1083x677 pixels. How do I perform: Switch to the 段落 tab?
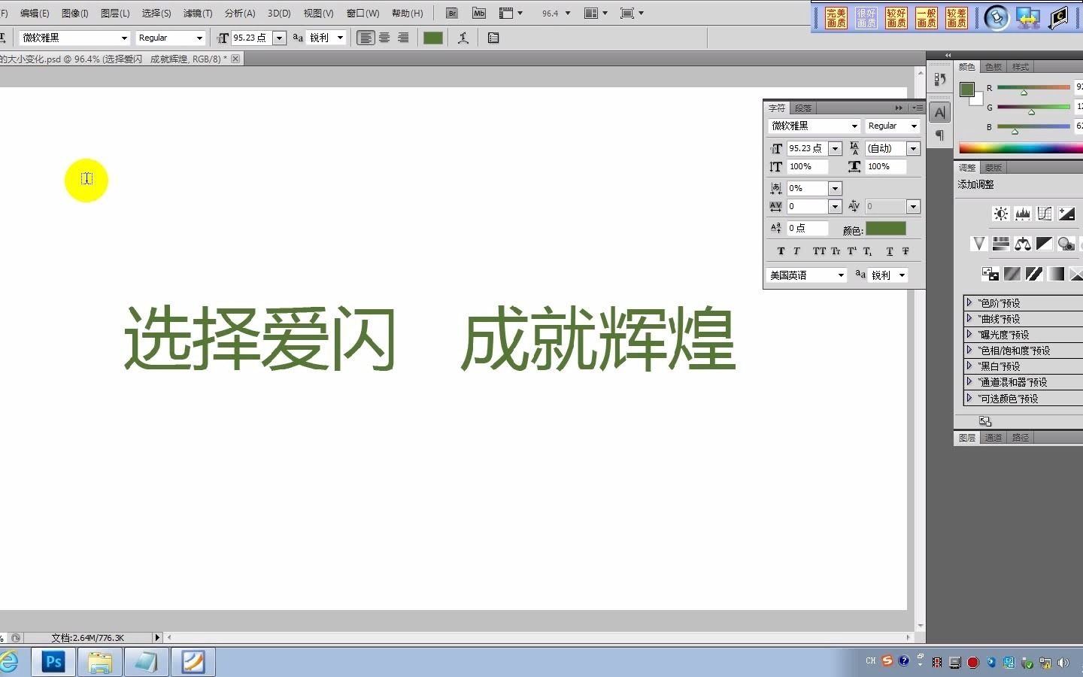click(x=802, y=108)
